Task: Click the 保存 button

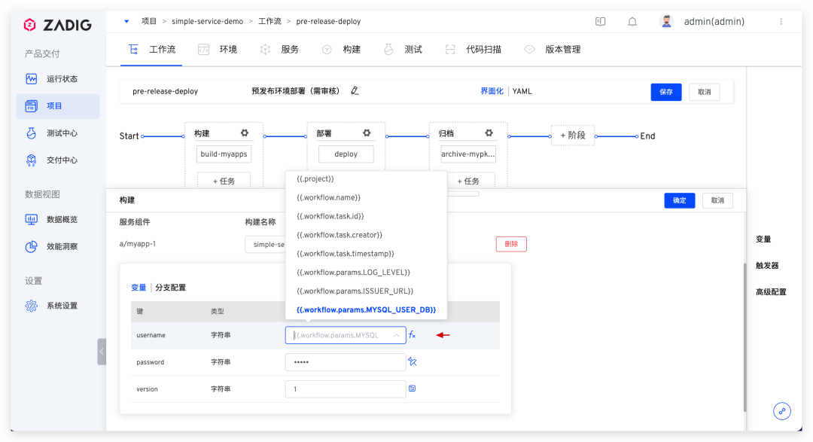Action: click(666, 92)
